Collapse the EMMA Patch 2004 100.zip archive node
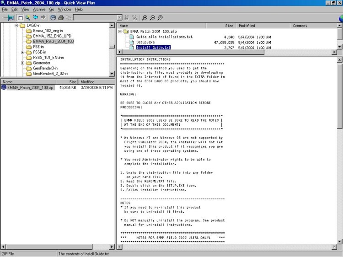This screenshot has height=257, width=343. 120,32
